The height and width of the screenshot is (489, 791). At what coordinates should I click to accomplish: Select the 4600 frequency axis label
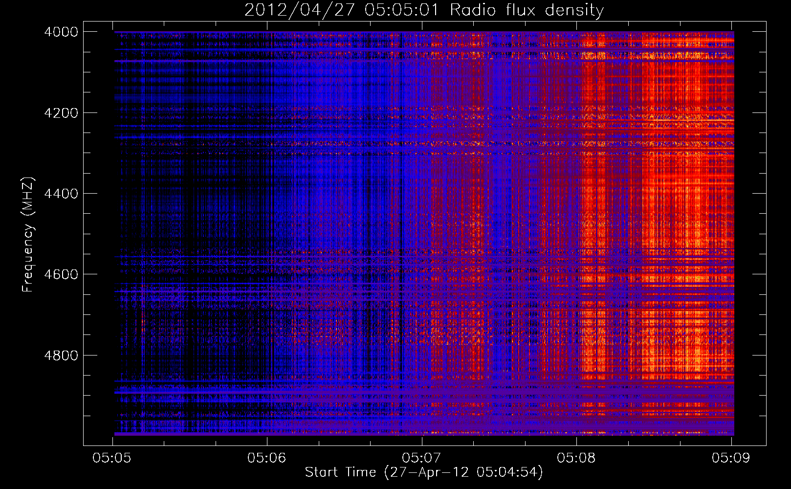61,274
